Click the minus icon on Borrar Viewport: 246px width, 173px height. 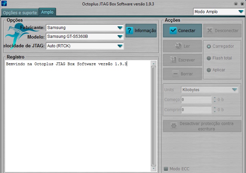pos(175,74)
